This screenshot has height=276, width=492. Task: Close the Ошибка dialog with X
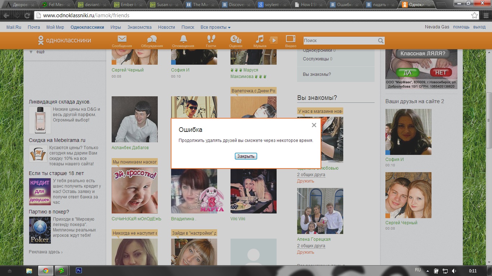coord(314,125)
